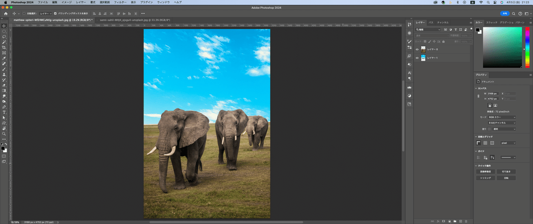Click the 回転 button
The width and height of the screenshot is (533, 224).
506,178
